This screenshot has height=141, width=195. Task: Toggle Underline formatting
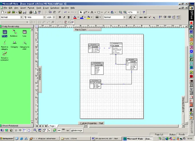(69, 17)
